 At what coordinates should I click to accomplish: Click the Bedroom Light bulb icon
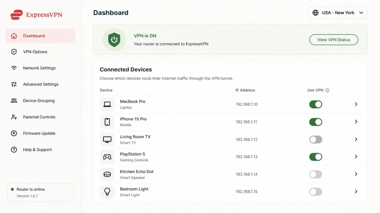pyautogui.click(x=107, y=192)
